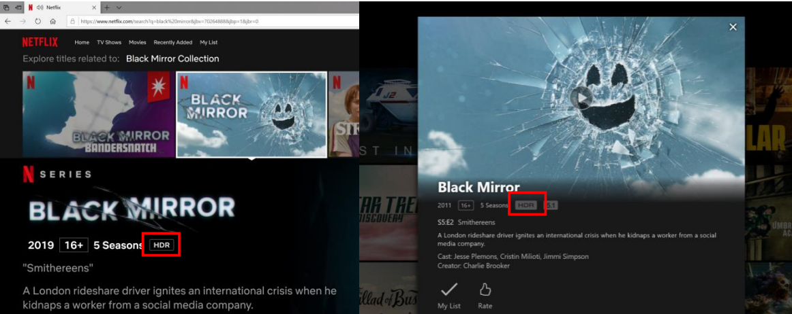
Task: Go back with the browser back arrow
Action: click(x=7, y=22)
